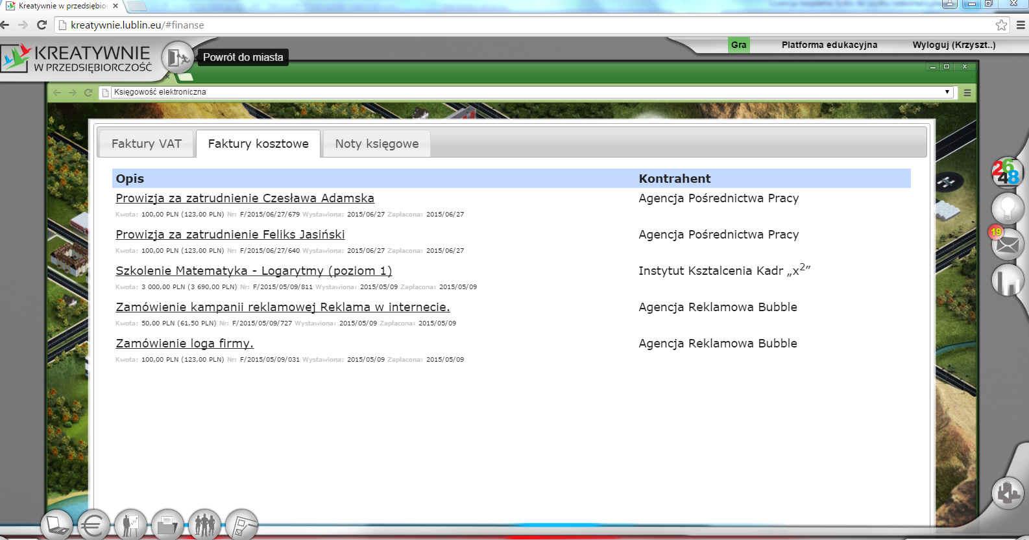Switch to the Noty księgowe tab
This screenshot has width=1029, height=540.
[x=377, y=144]
